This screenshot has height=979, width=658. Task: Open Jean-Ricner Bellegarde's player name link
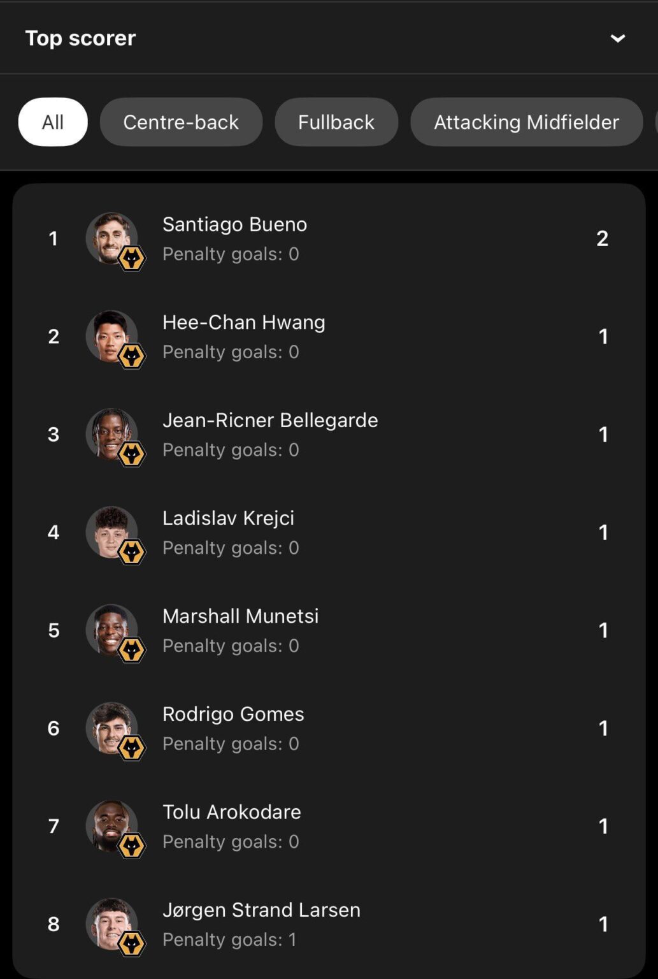point(270,420)
